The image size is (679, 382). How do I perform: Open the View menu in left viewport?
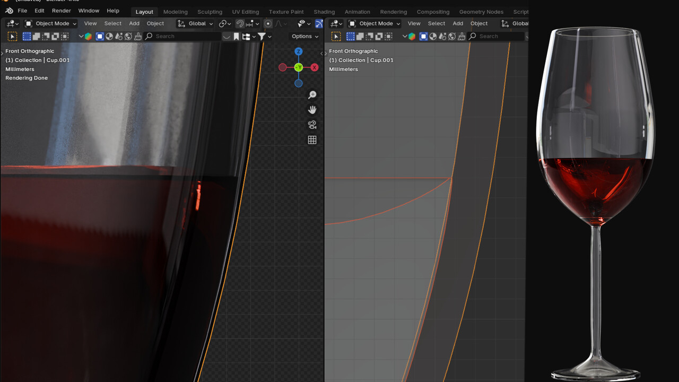tap(90, 23)
